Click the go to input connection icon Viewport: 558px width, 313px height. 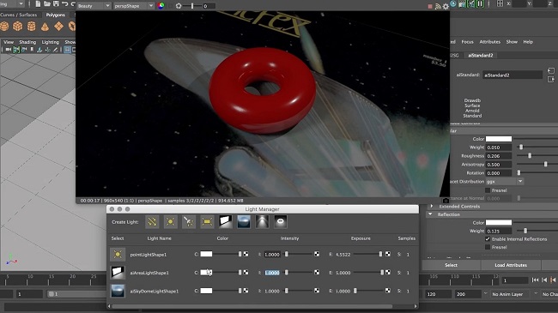[551, 70]
